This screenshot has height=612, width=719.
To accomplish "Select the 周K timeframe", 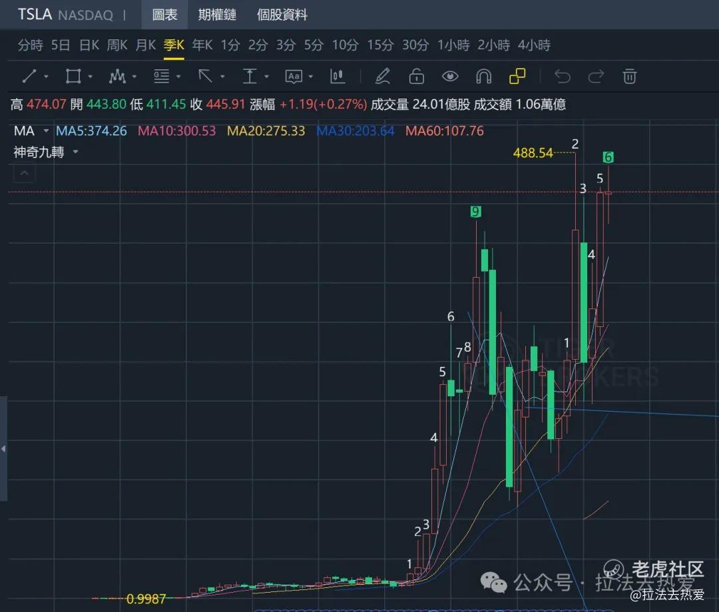I will tap(117, 45).
